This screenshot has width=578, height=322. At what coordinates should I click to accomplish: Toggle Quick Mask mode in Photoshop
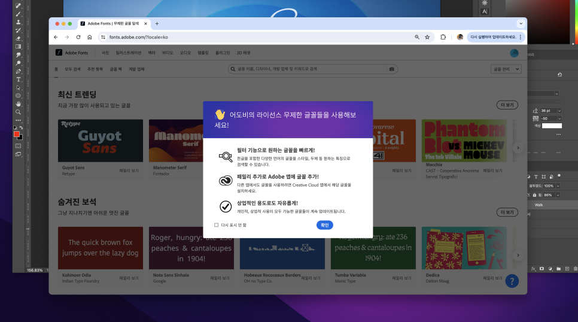tap(18, 146)
